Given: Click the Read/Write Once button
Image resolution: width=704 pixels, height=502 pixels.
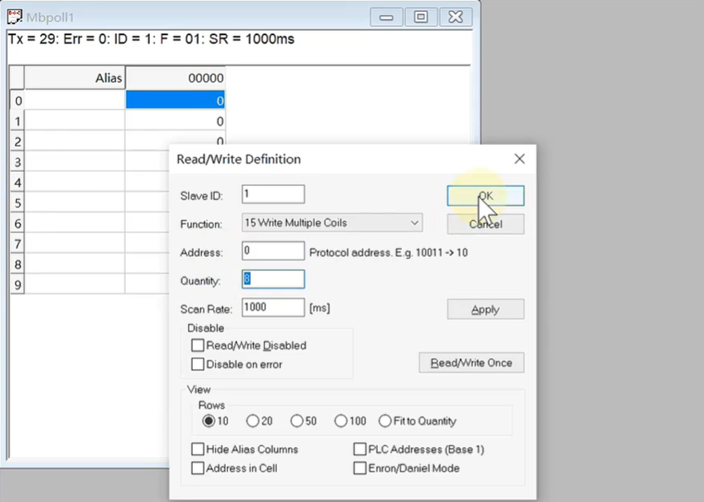Looking at the screenshot, I should tap(471, 363).
